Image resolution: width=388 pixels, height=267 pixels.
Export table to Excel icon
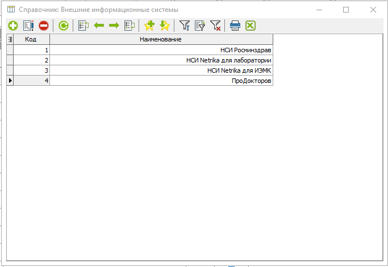click(251, 26)
